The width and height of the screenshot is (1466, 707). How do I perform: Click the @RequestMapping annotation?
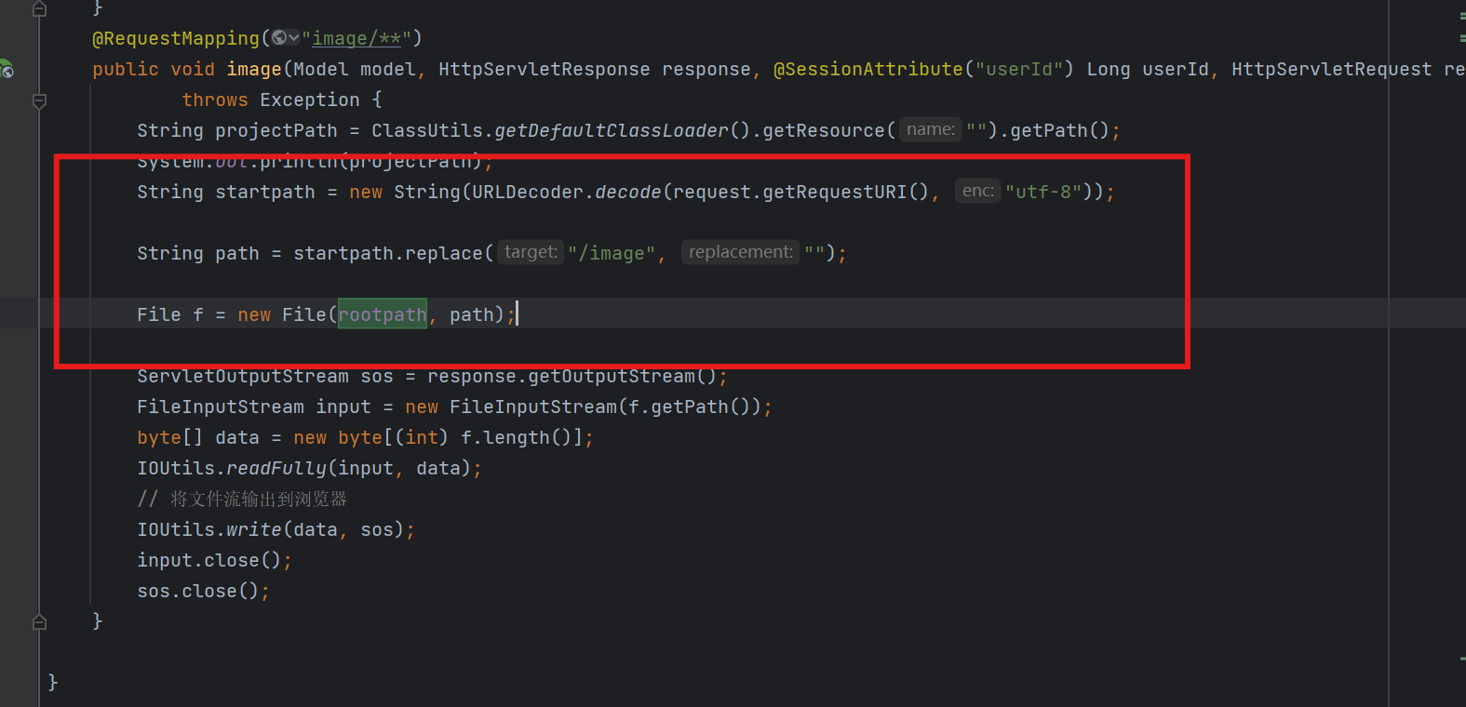176,38
